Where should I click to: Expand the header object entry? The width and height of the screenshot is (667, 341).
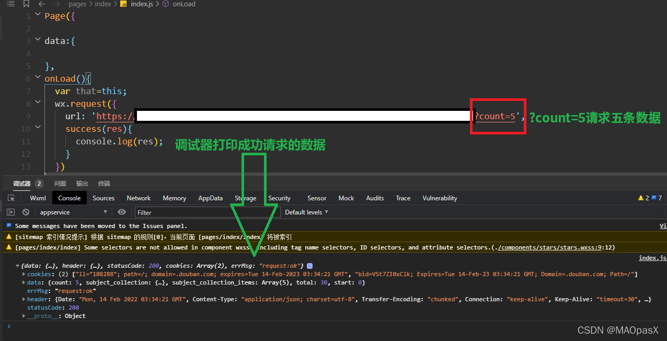click(x=24, y=299)
